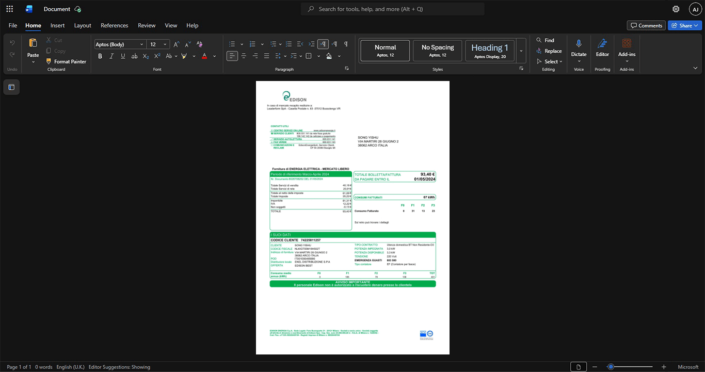Apply strikethrough formatting
The width and height of the screenshot is (705, 372).
click(x=134, y=56)
